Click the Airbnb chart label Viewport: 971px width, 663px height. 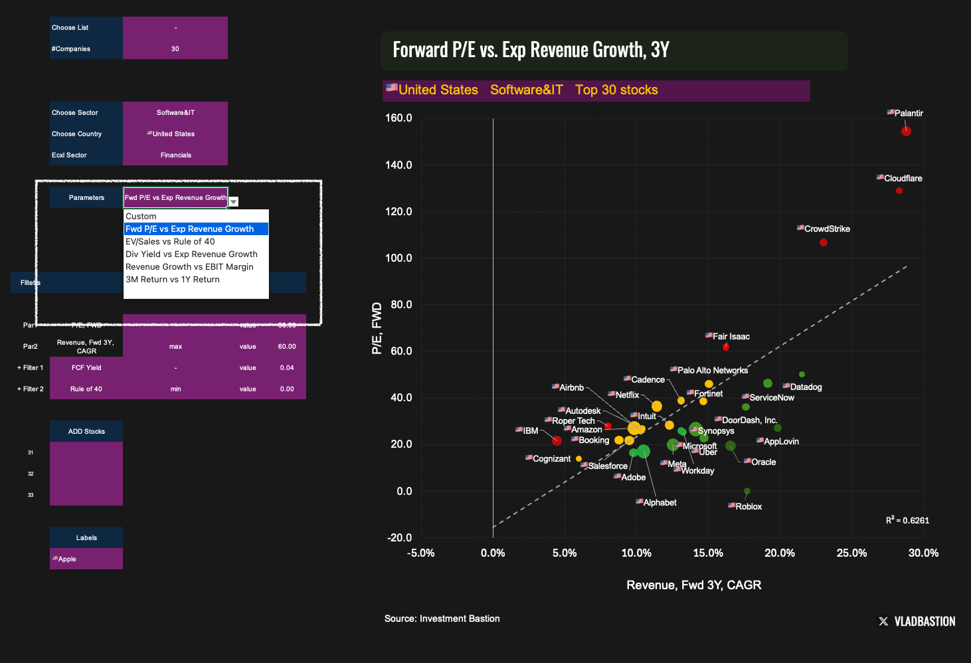click(x=568, y=387)
